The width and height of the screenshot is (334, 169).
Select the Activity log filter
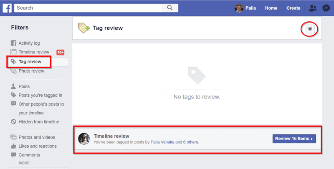tap(29, 43)
